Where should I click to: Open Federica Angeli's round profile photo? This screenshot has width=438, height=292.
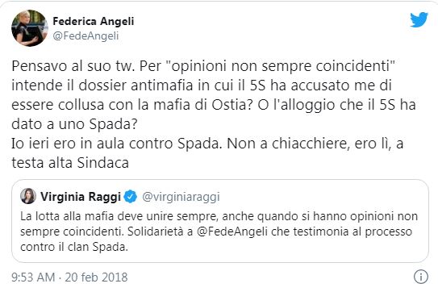click(x=30, y=28)
